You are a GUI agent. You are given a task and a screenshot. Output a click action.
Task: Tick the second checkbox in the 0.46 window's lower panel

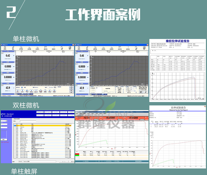click(116, 89)
